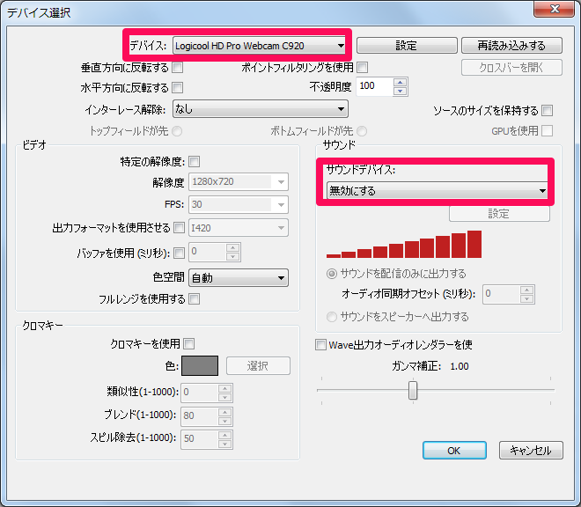Screen dimensions: 581x507
Task: Enable 垂直方向に反転する checkbox
Action: point(178,68)
